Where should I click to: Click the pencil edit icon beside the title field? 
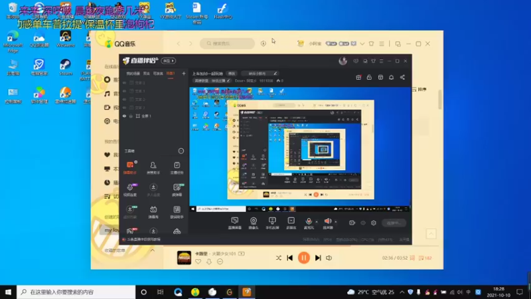click(275, 73)
